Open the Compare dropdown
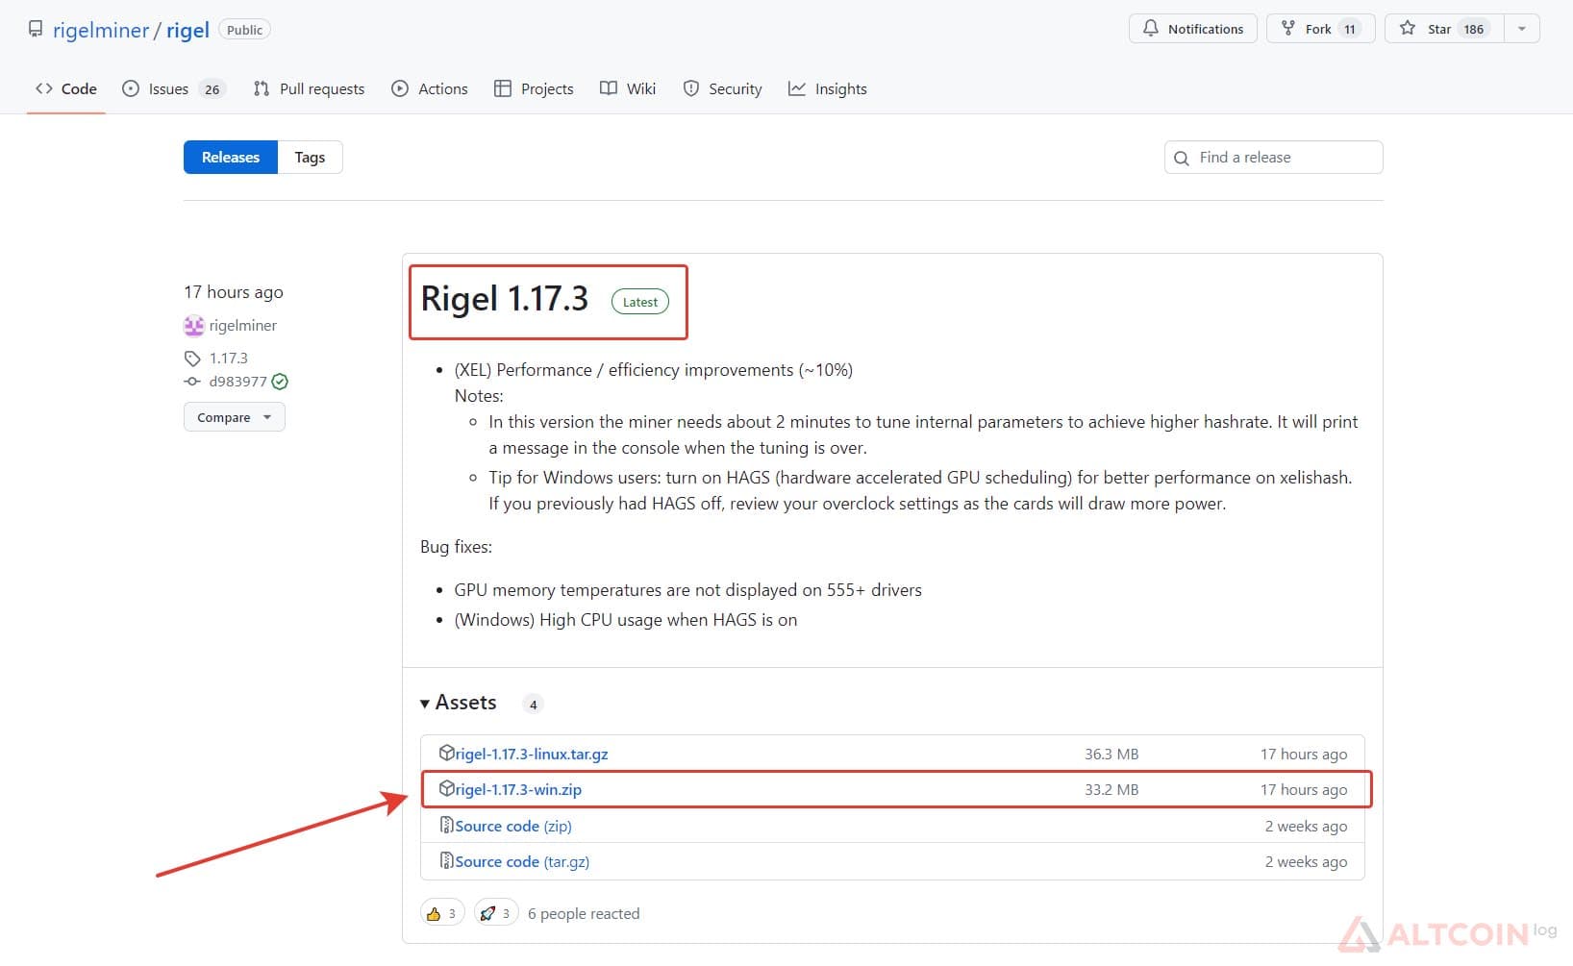Image resolution: width=1573 pixels, height=966 pixels. 235,417
